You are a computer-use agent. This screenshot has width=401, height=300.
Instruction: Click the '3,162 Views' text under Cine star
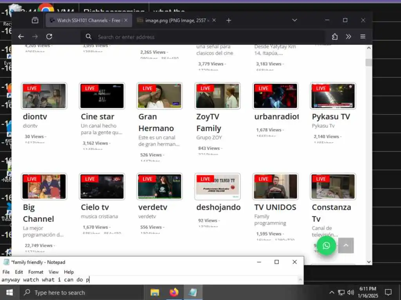tap(96, 143)
